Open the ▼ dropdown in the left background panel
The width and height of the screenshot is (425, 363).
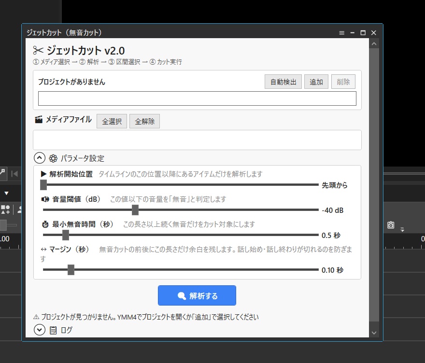pyautogui.click(x=6, y=193)
